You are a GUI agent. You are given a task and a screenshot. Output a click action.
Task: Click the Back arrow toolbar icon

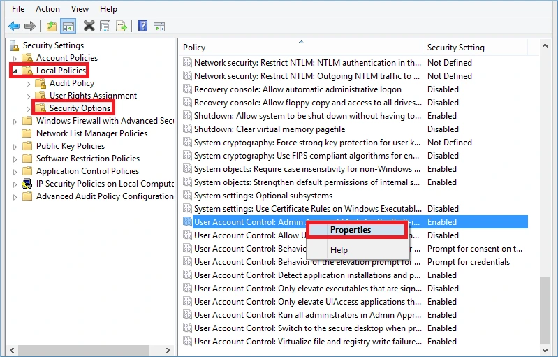(14, 27)
